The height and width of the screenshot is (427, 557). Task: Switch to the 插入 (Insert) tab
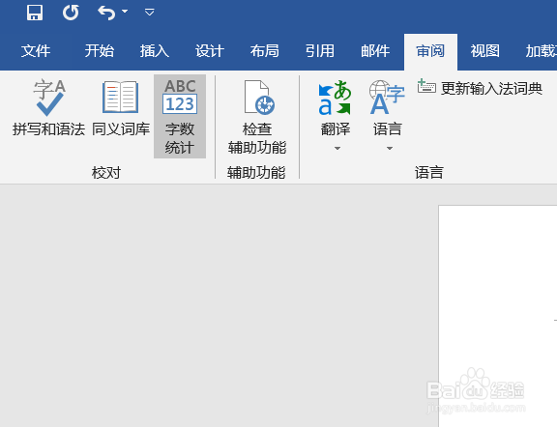pos(154,51)
